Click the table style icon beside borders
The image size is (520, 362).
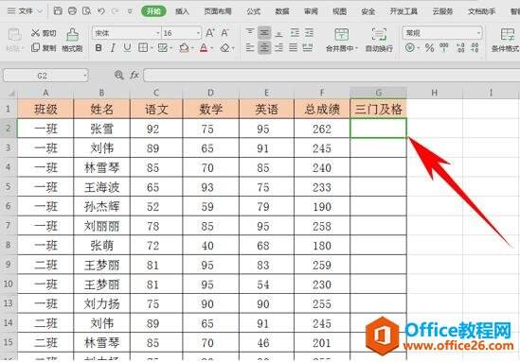[x=163, y=47]
